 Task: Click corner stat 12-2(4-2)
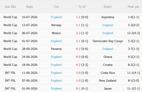click(133, 33)
